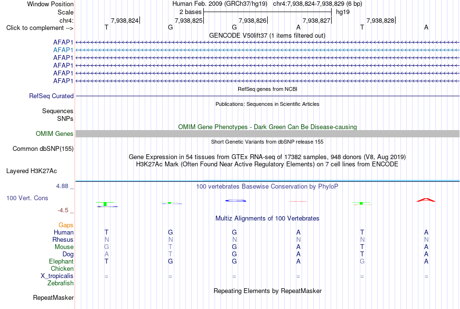Open the RefSeq Curated track label
Viewport: 460px width, 309px height.
pyautogui.click(x=51, y=96)
